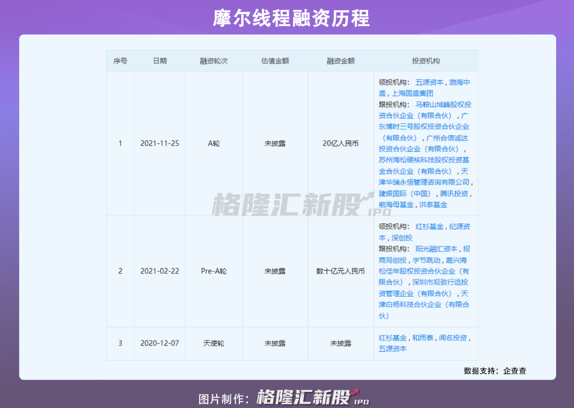Click the row number 3 cell

pyautogui.click(x=120, y=343)
